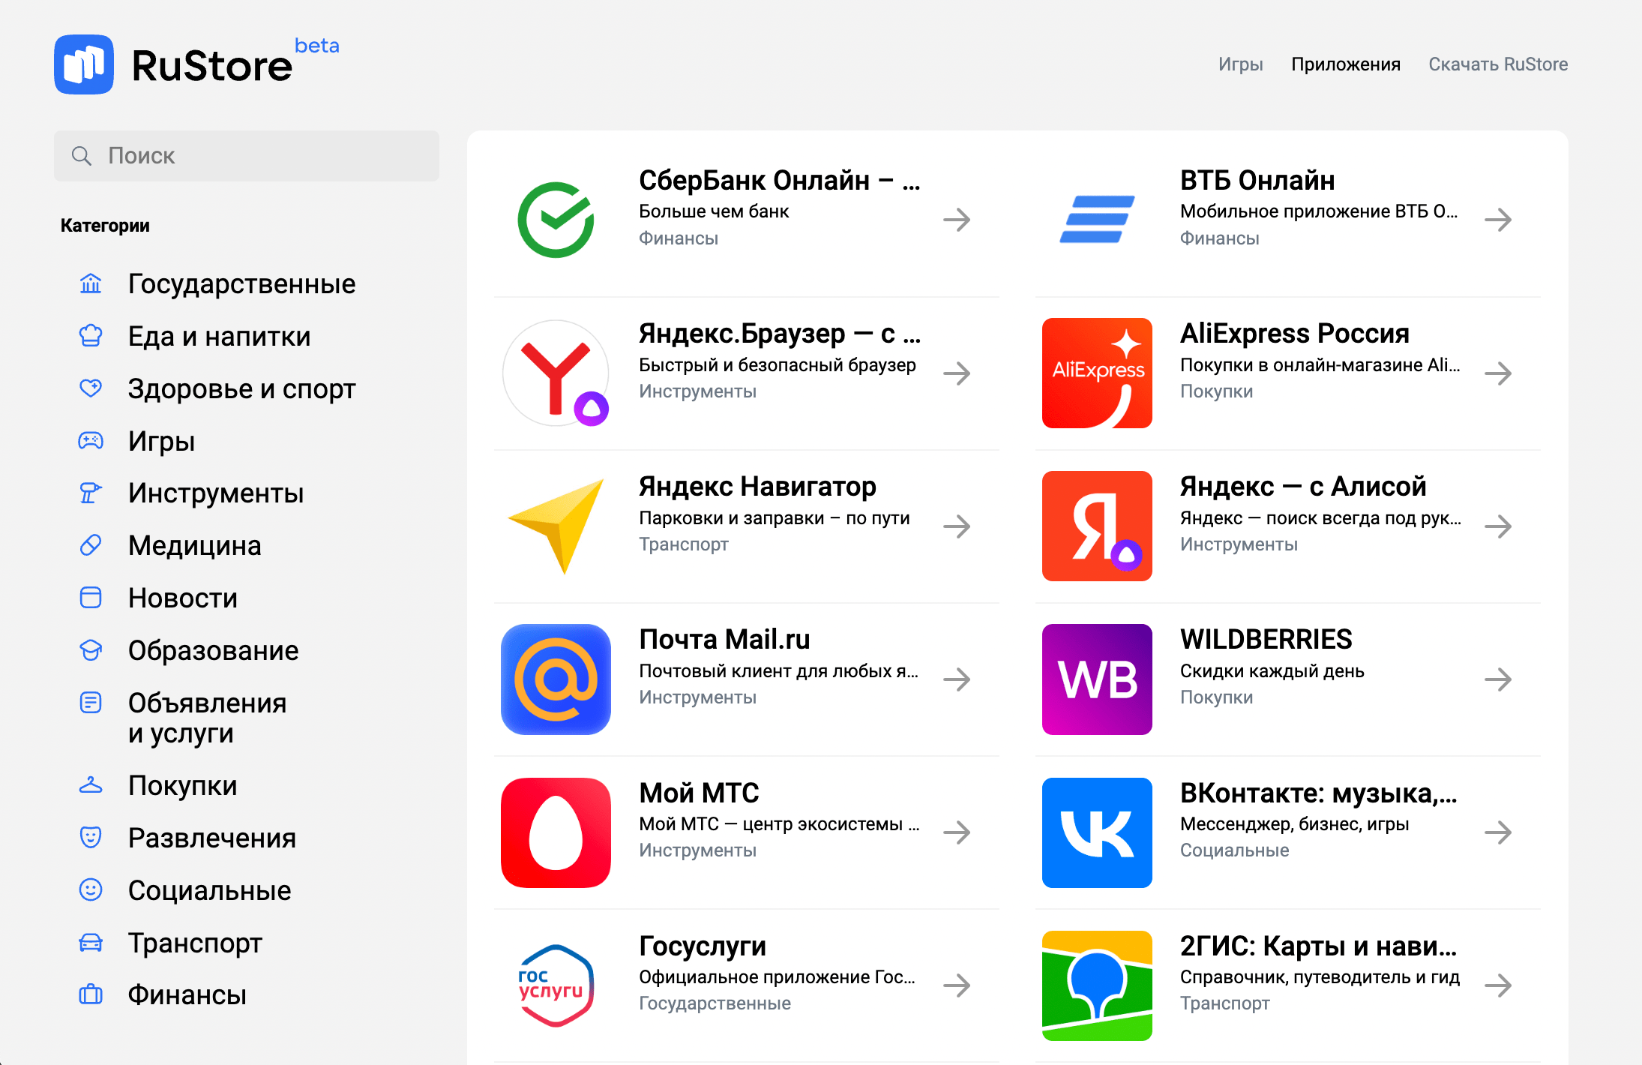
Task: Click the RuStore wordmark text
Action: (x=212, y=66)
